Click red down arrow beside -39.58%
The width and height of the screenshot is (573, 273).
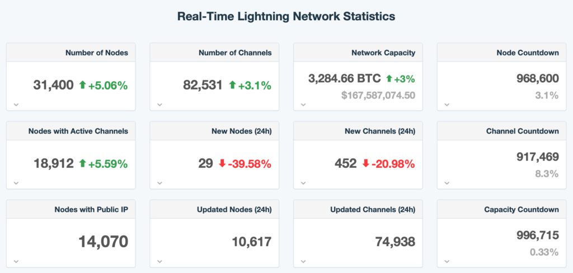tap(222, 163)
